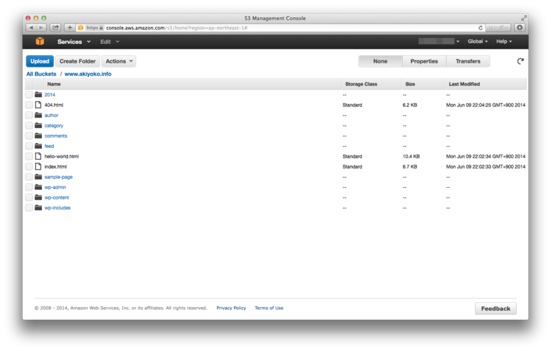The width and height of the screenshot is (551, 351).
Task: Open the sample-page folder link
Action: (59, 177)
